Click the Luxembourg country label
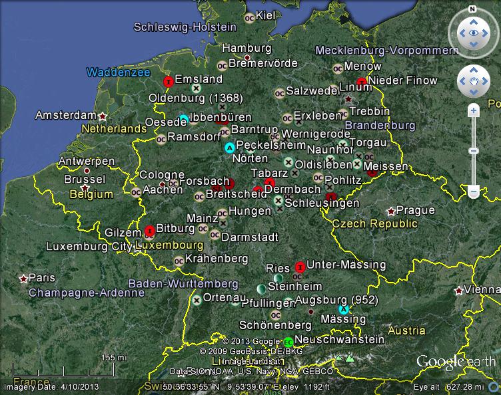This screenshot has width=501, height=395. coord(169,245)
